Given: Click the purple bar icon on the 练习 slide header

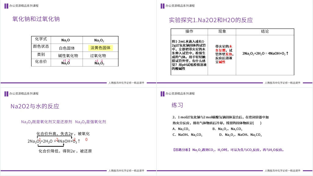Looking at the screenshot, I should (162, 94).
